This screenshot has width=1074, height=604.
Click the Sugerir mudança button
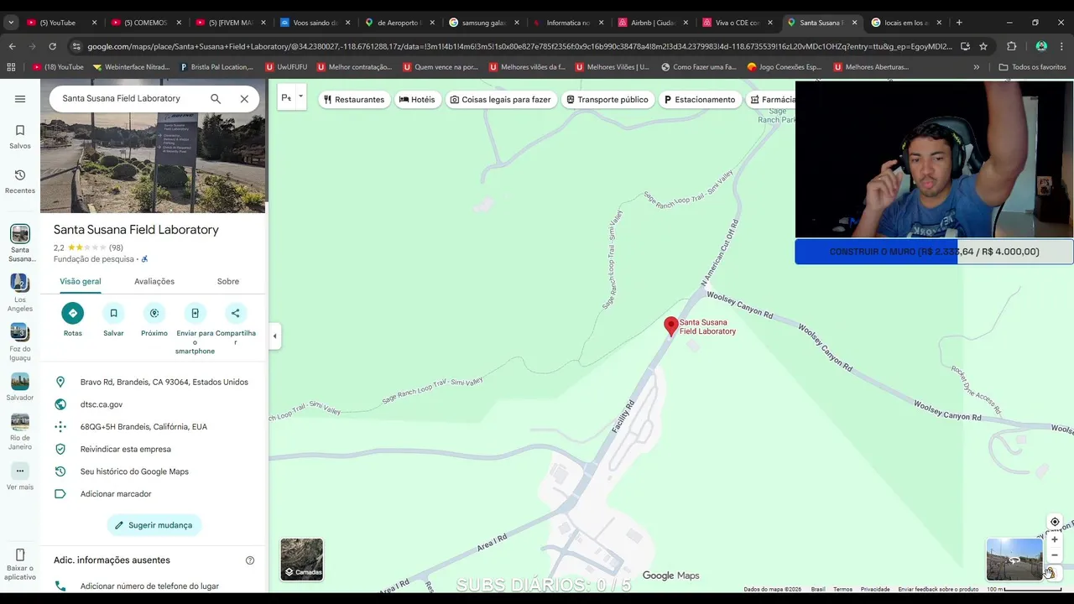[x=154, y=525]
